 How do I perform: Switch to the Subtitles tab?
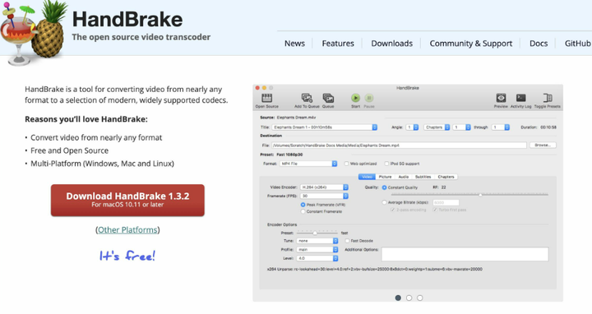click(423, 177)
